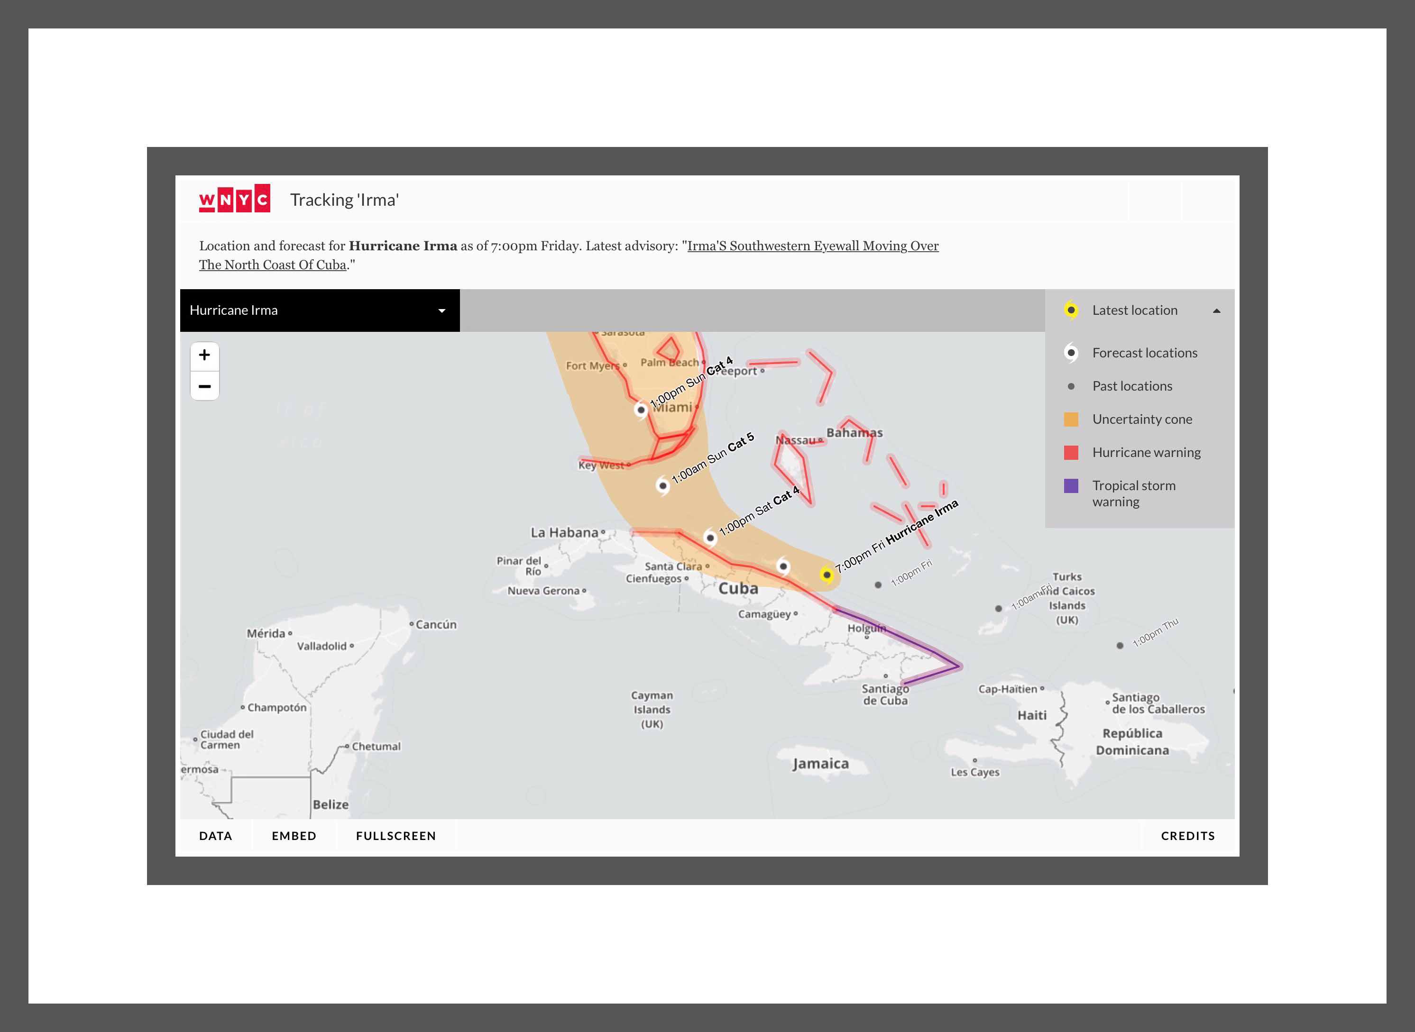
Task: Open the DATA tab
Action: pos(216,836)
